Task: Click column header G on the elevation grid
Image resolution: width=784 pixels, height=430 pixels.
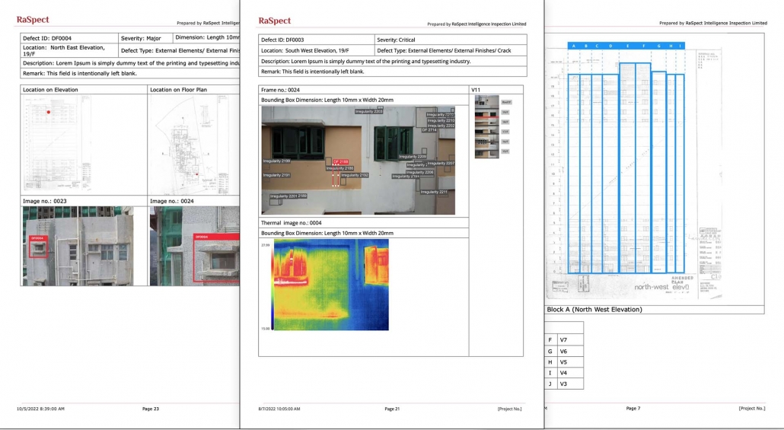Action: (659, 46)
